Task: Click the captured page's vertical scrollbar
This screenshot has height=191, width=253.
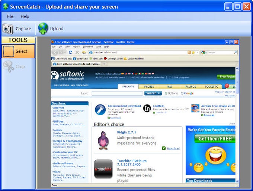Action: (237, 125)
